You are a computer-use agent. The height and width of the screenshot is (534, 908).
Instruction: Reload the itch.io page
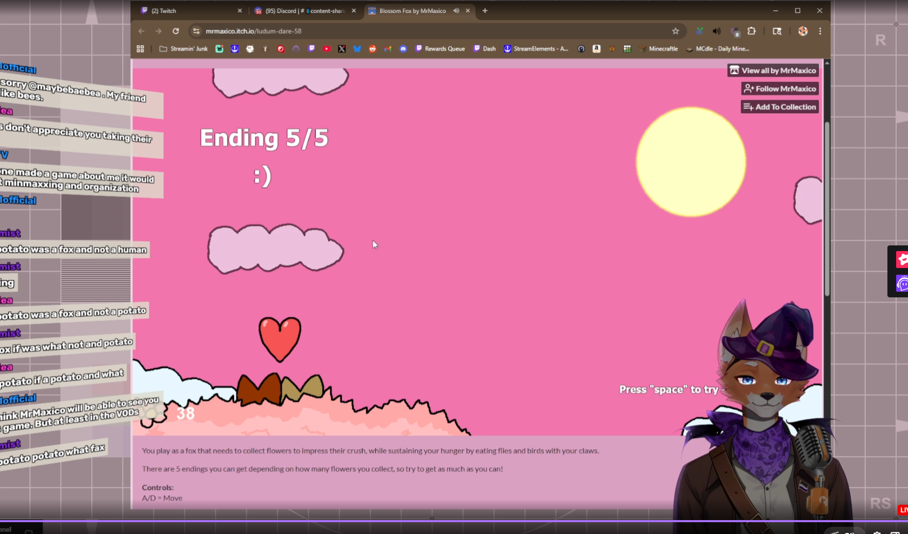click(176, 31)
